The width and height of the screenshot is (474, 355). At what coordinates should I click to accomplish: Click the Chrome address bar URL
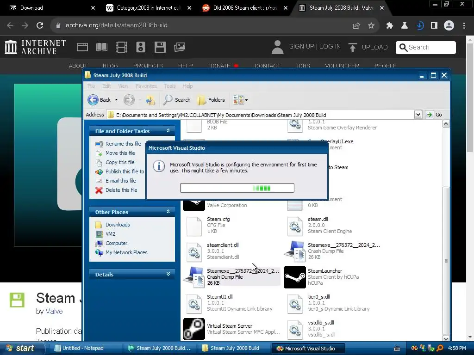pos(116,25)
